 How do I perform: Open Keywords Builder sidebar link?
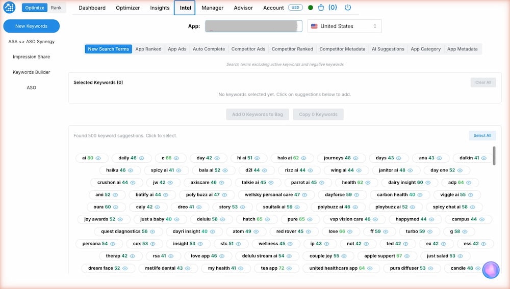point(32,72)
